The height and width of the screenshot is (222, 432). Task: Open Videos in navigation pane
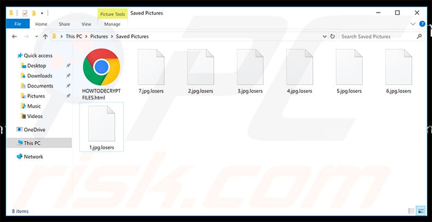coord(34,116)
